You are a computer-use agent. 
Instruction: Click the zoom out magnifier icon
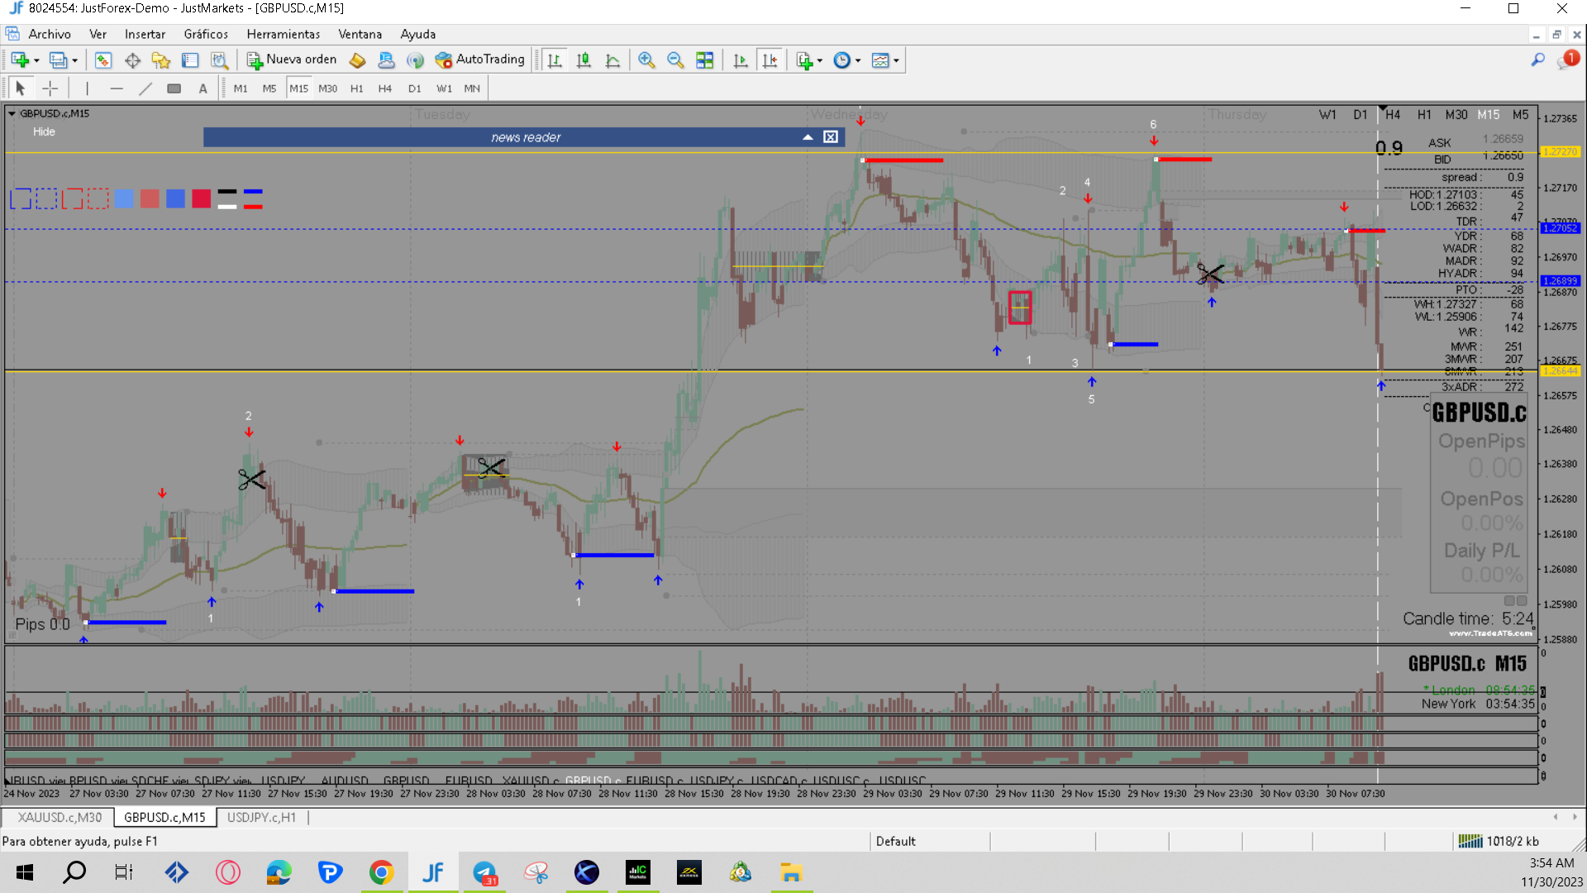[x=675, y=60]
